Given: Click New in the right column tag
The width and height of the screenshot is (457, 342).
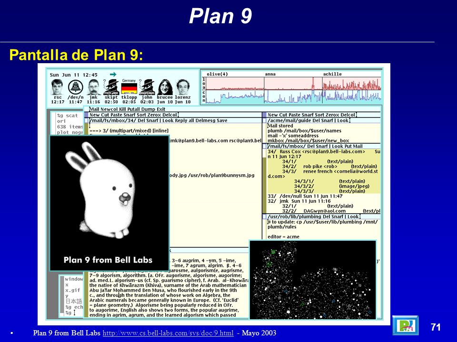Looking at the screenshot, I should click(x=273, y=115).
